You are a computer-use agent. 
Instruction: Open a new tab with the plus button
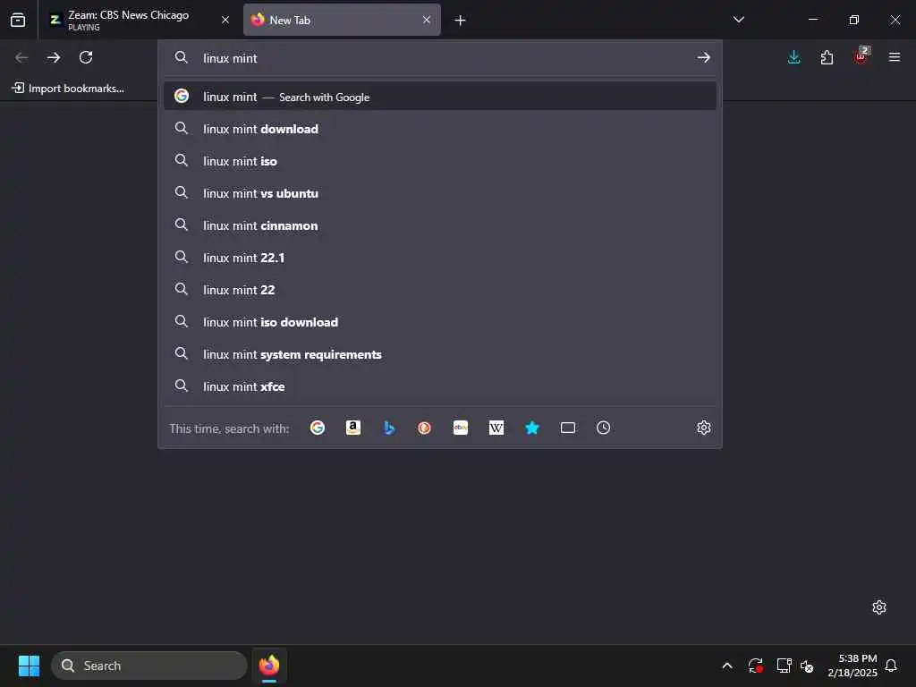[x=461, y=21]
